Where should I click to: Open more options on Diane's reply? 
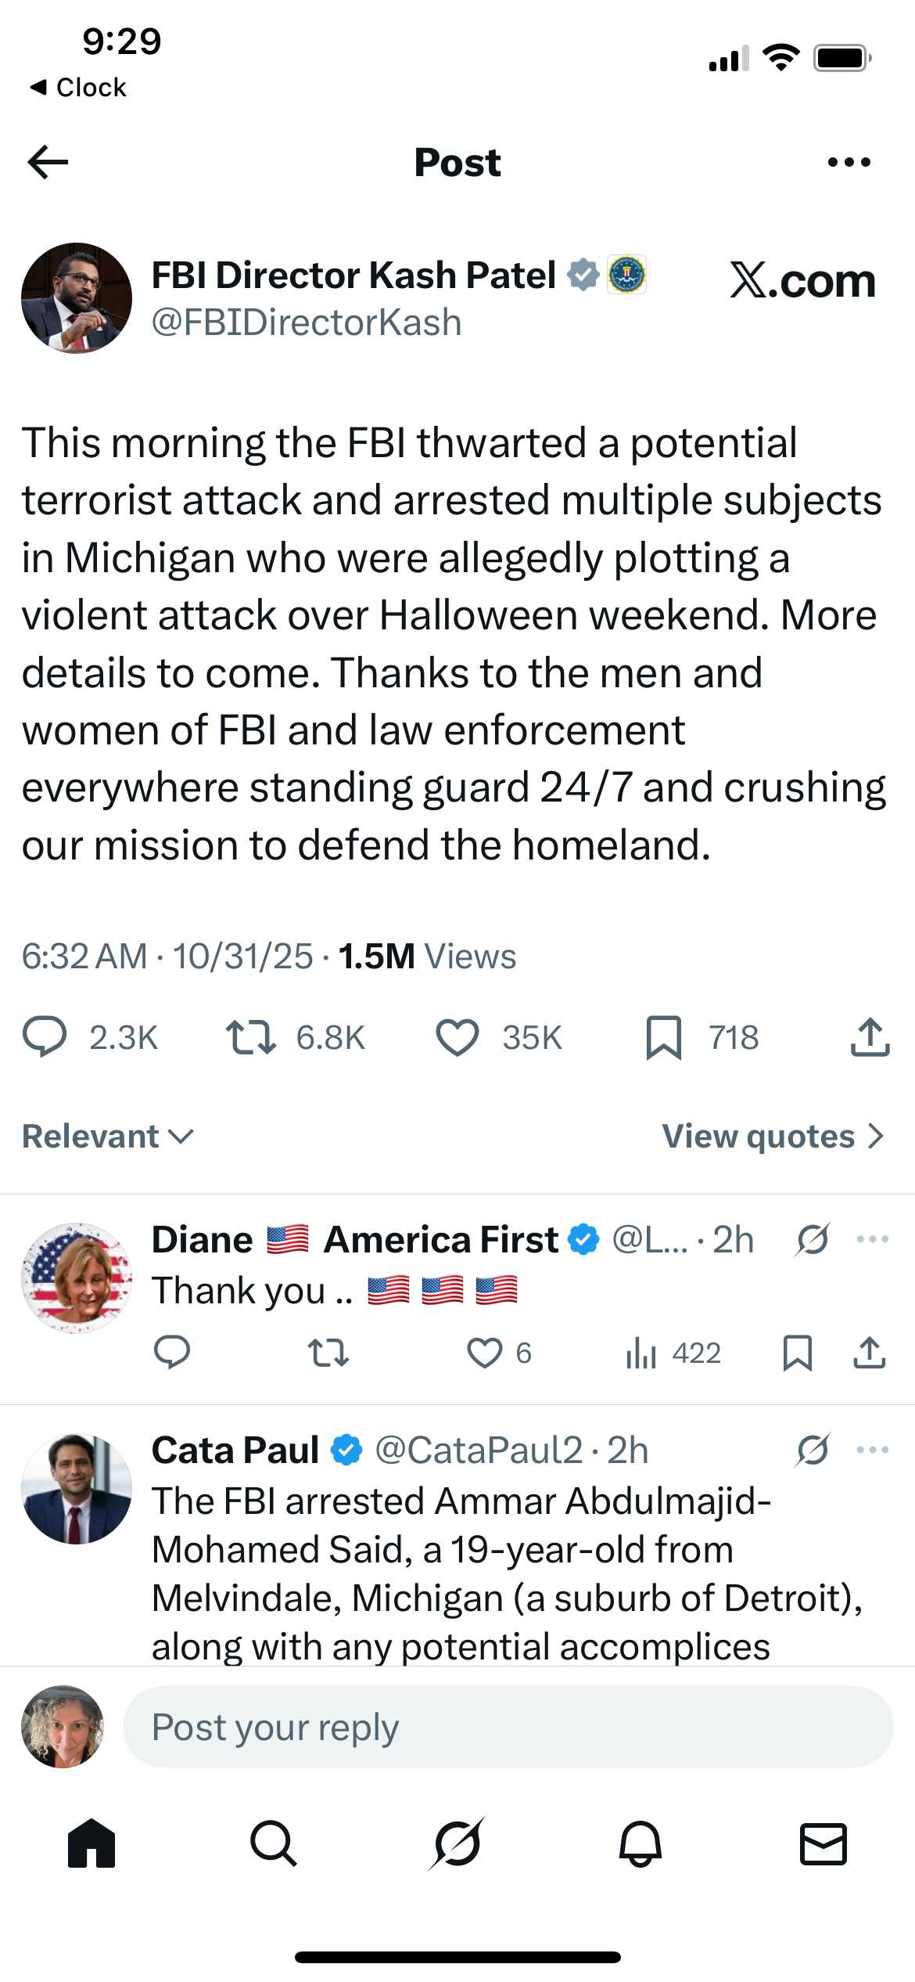point(872,1239)
